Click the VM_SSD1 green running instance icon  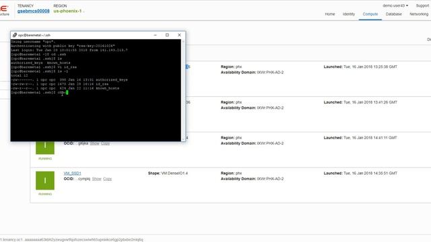(x=45, y=181)
